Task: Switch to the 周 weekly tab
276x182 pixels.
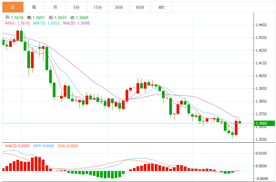Action: tap(34, 7)
